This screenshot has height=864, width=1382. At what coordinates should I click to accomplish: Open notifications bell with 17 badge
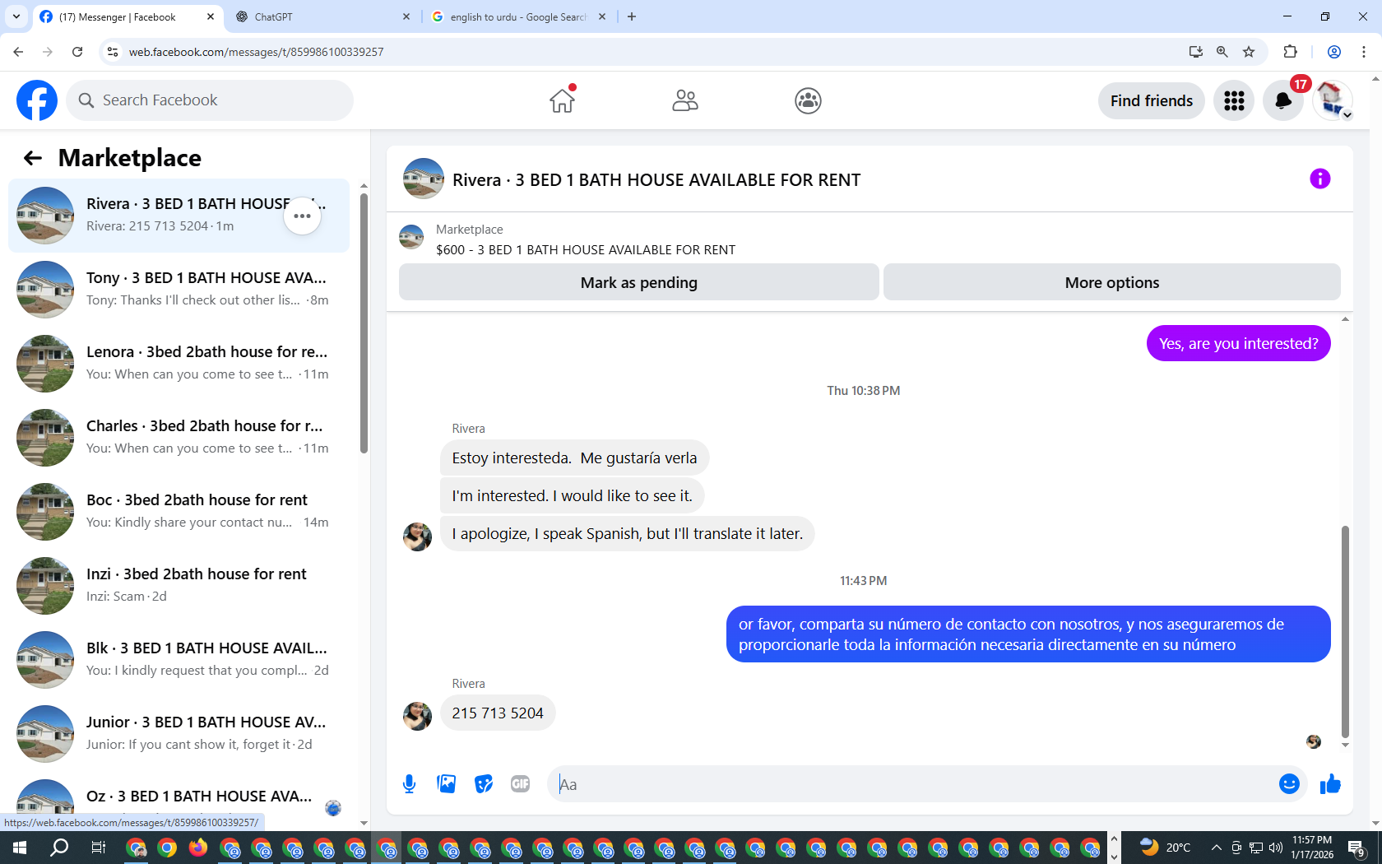tap(1283, 100)
